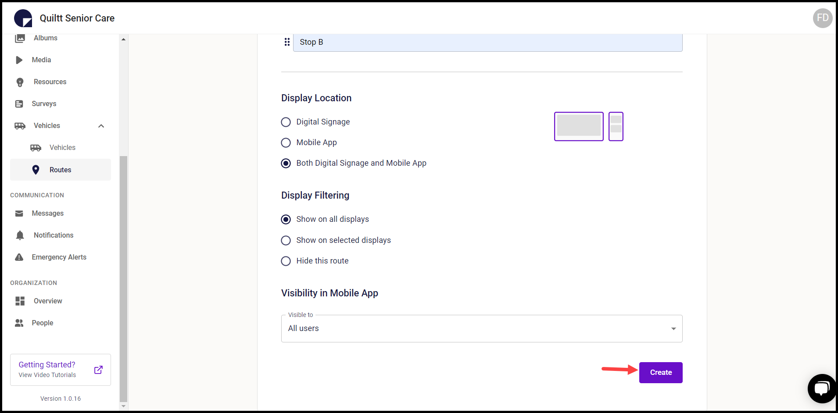Click the sidebar scroll down arrow

pos(124,406)
